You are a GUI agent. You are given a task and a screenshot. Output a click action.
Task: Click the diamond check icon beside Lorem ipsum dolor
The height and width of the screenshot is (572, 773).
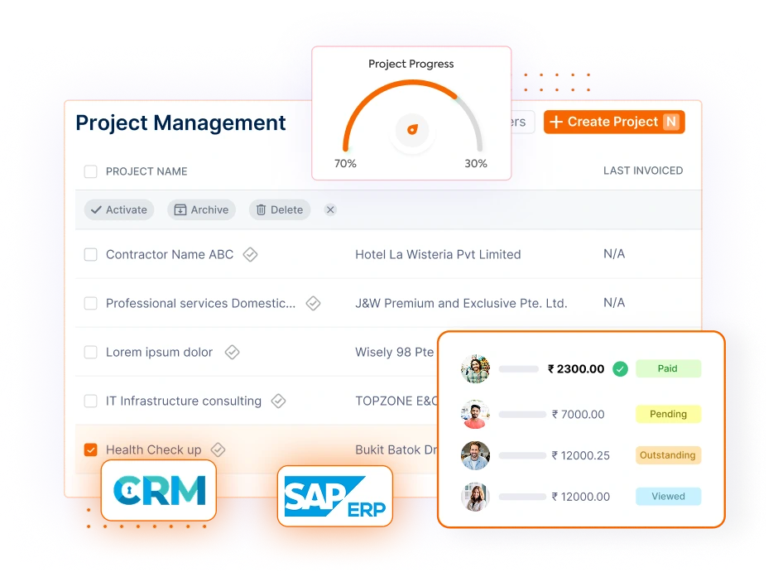(233, 352)
